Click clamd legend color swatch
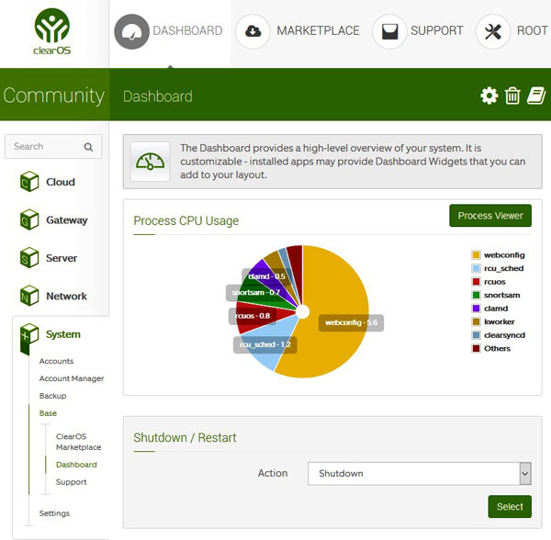This screenshot has height=540, width=551. tap(476, 309)
